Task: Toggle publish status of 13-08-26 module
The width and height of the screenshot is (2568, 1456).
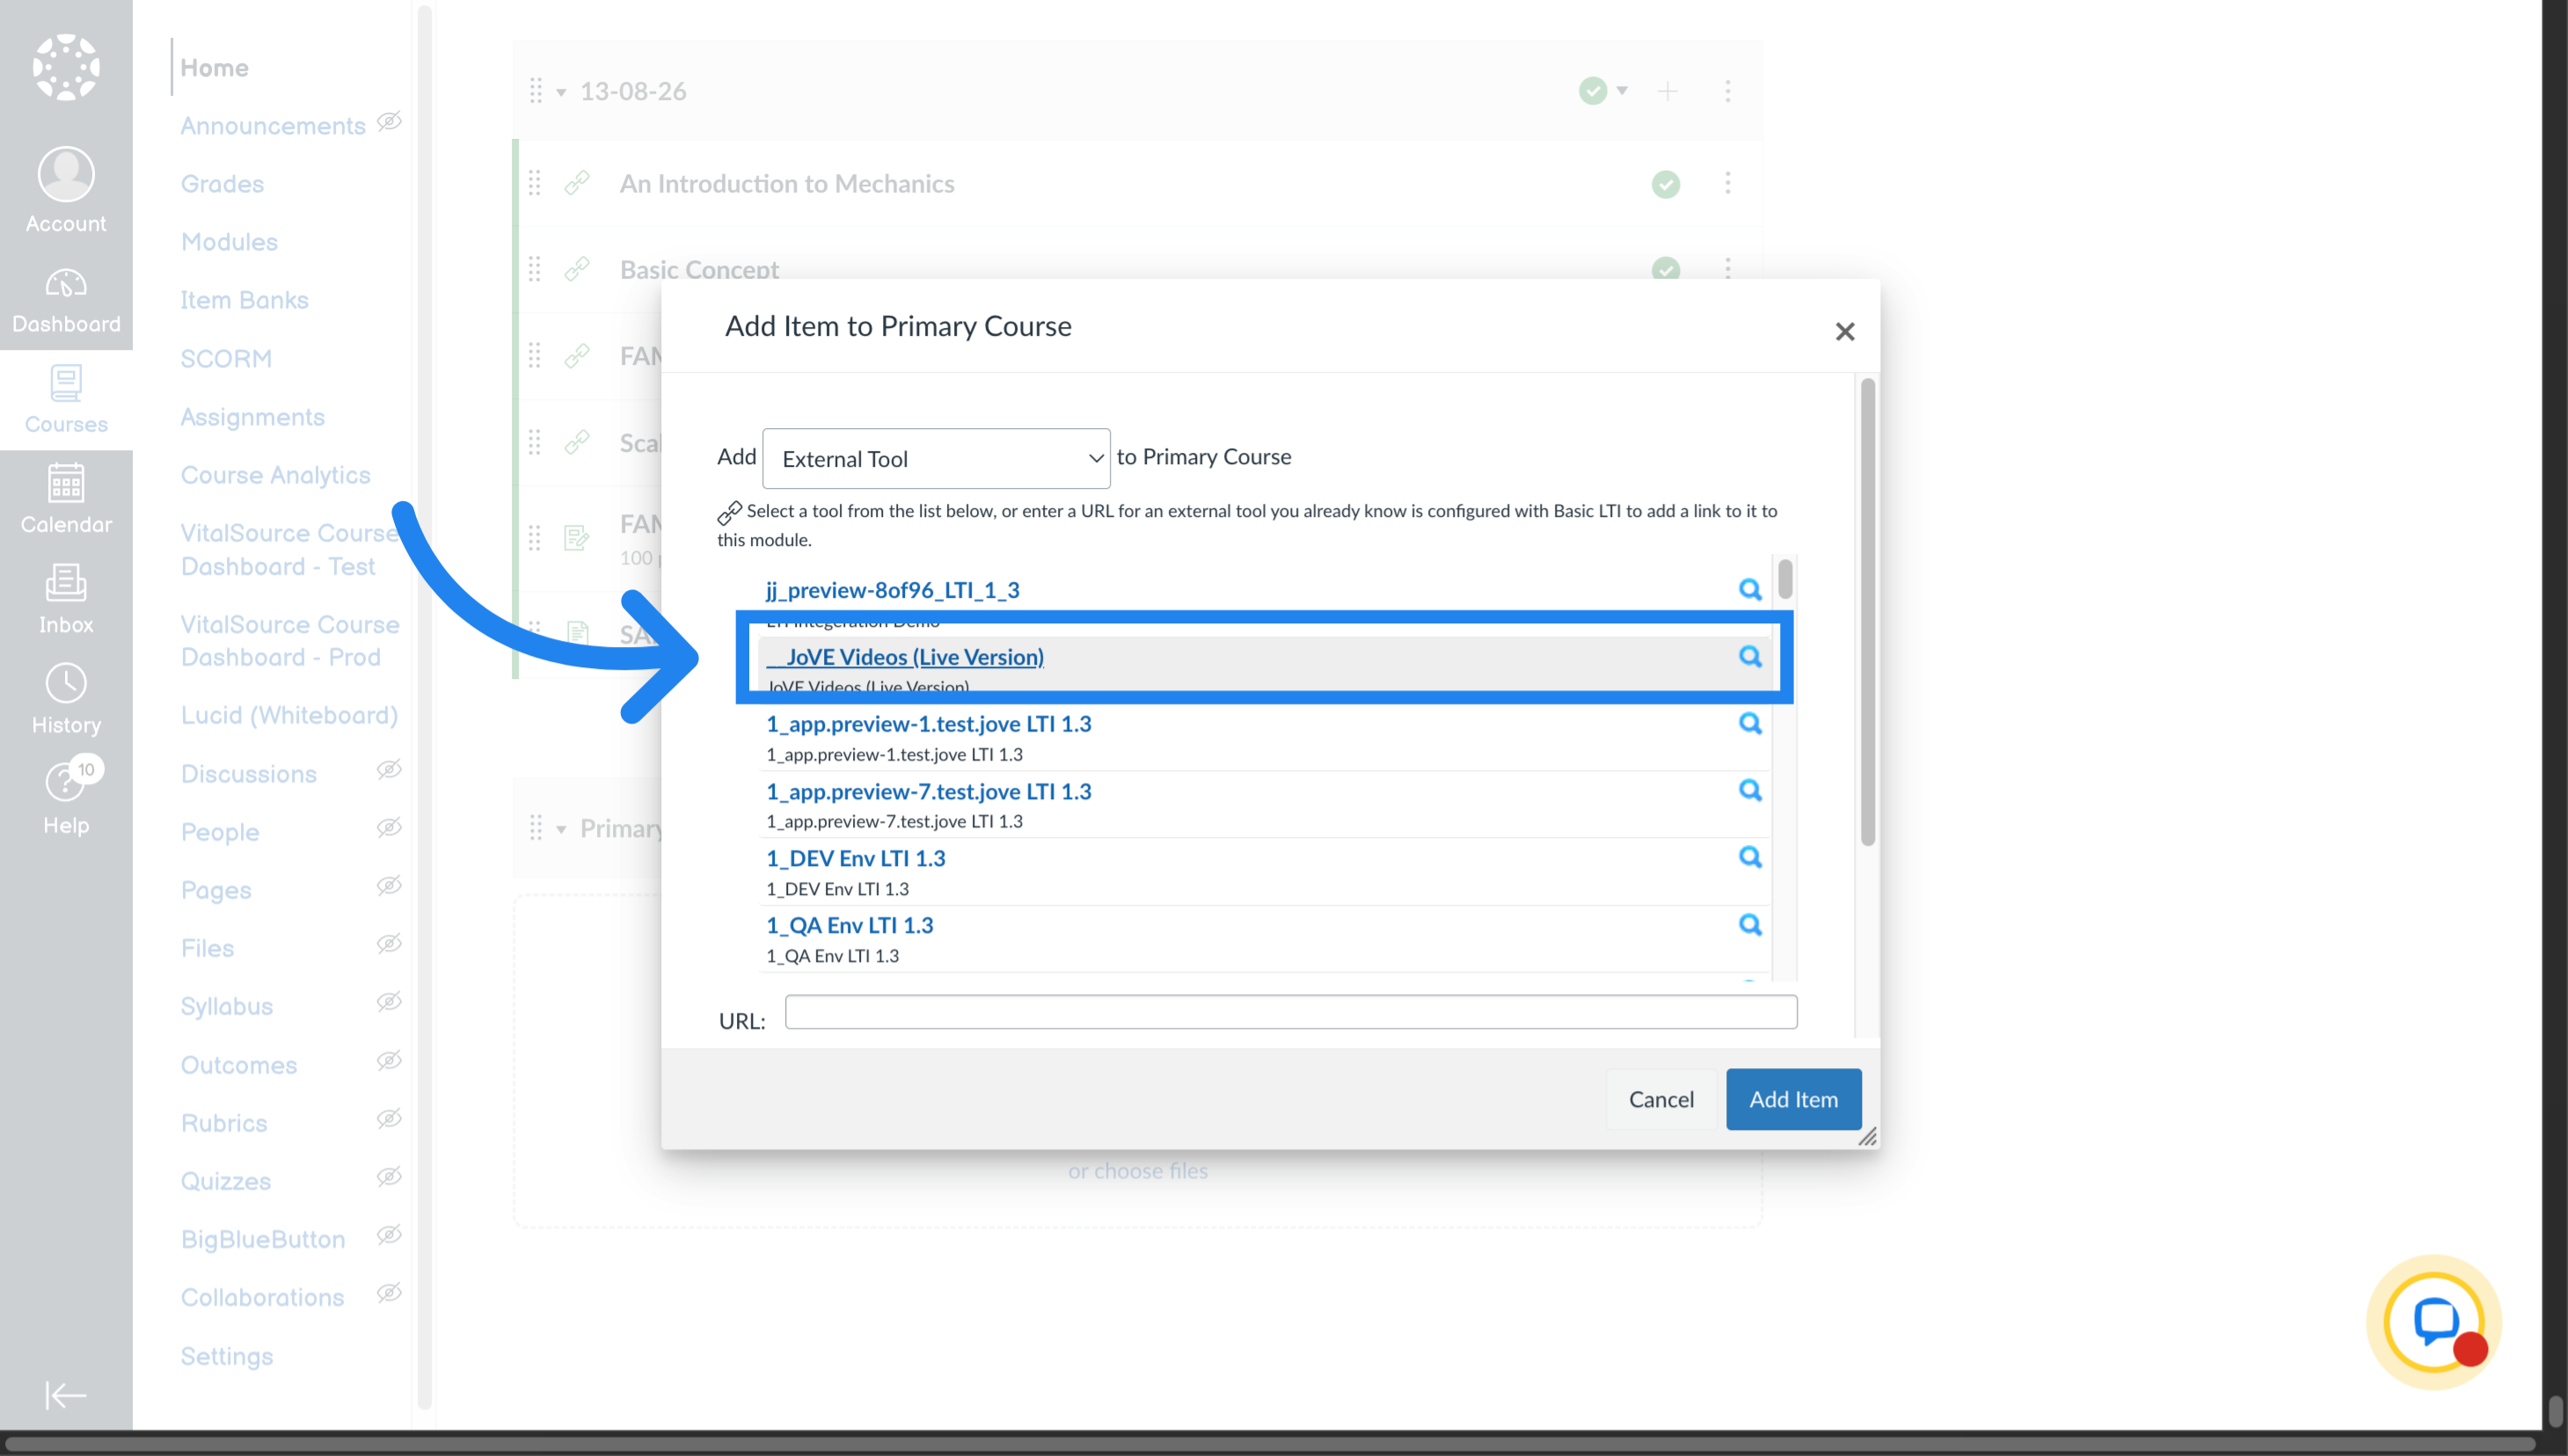Action: [1593, 91]
